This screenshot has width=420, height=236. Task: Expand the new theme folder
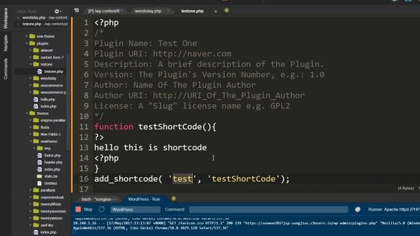tap(26, 36)
